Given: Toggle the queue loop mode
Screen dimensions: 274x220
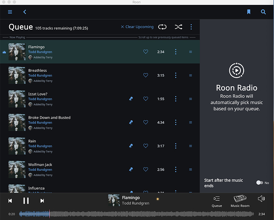Looking at the screenshot, I should point(162,27).
